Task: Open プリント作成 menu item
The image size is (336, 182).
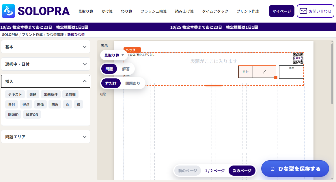Action: coord(248,11)
